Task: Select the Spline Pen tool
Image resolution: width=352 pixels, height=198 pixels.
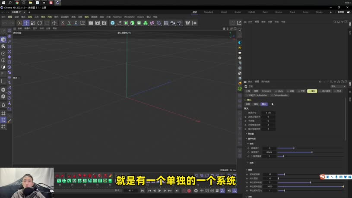Action: click(x=119, y=23)
